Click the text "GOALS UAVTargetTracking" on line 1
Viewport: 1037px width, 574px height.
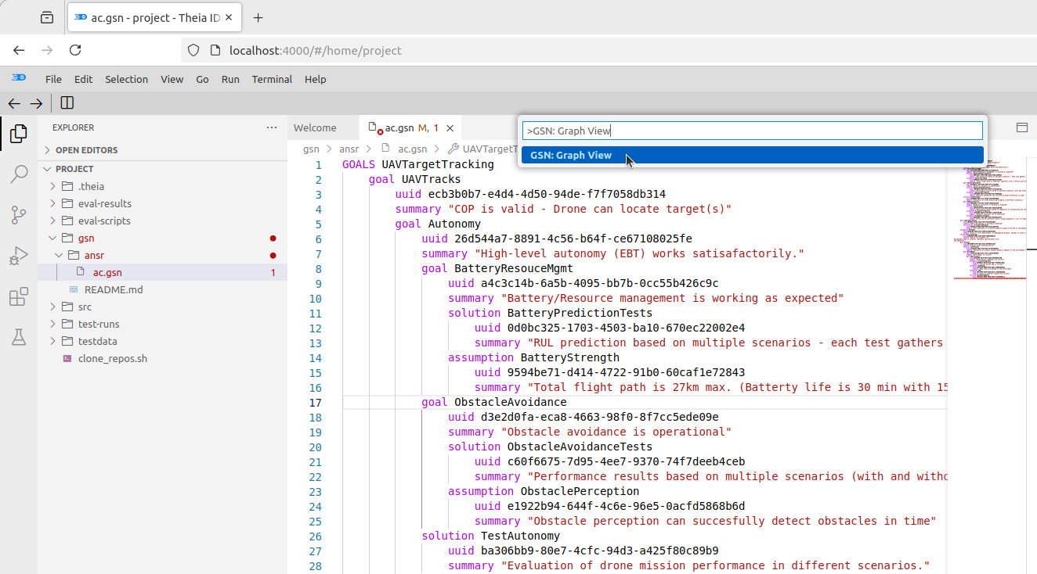click(x=417, y=164)
